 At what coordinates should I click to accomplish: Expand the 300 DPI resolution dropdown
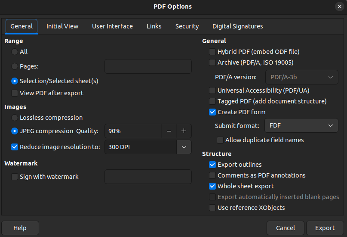[184, 147]
